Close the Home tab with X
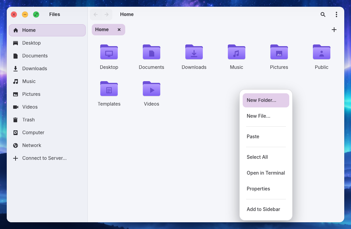 (119, 30)
